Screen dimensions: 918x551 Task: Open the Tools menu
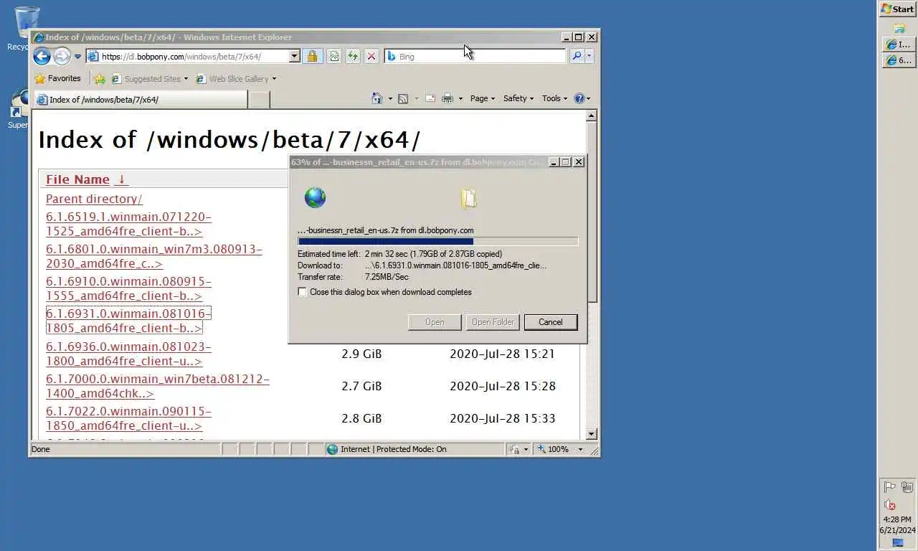pyautogui.click(x=554, y=98)
